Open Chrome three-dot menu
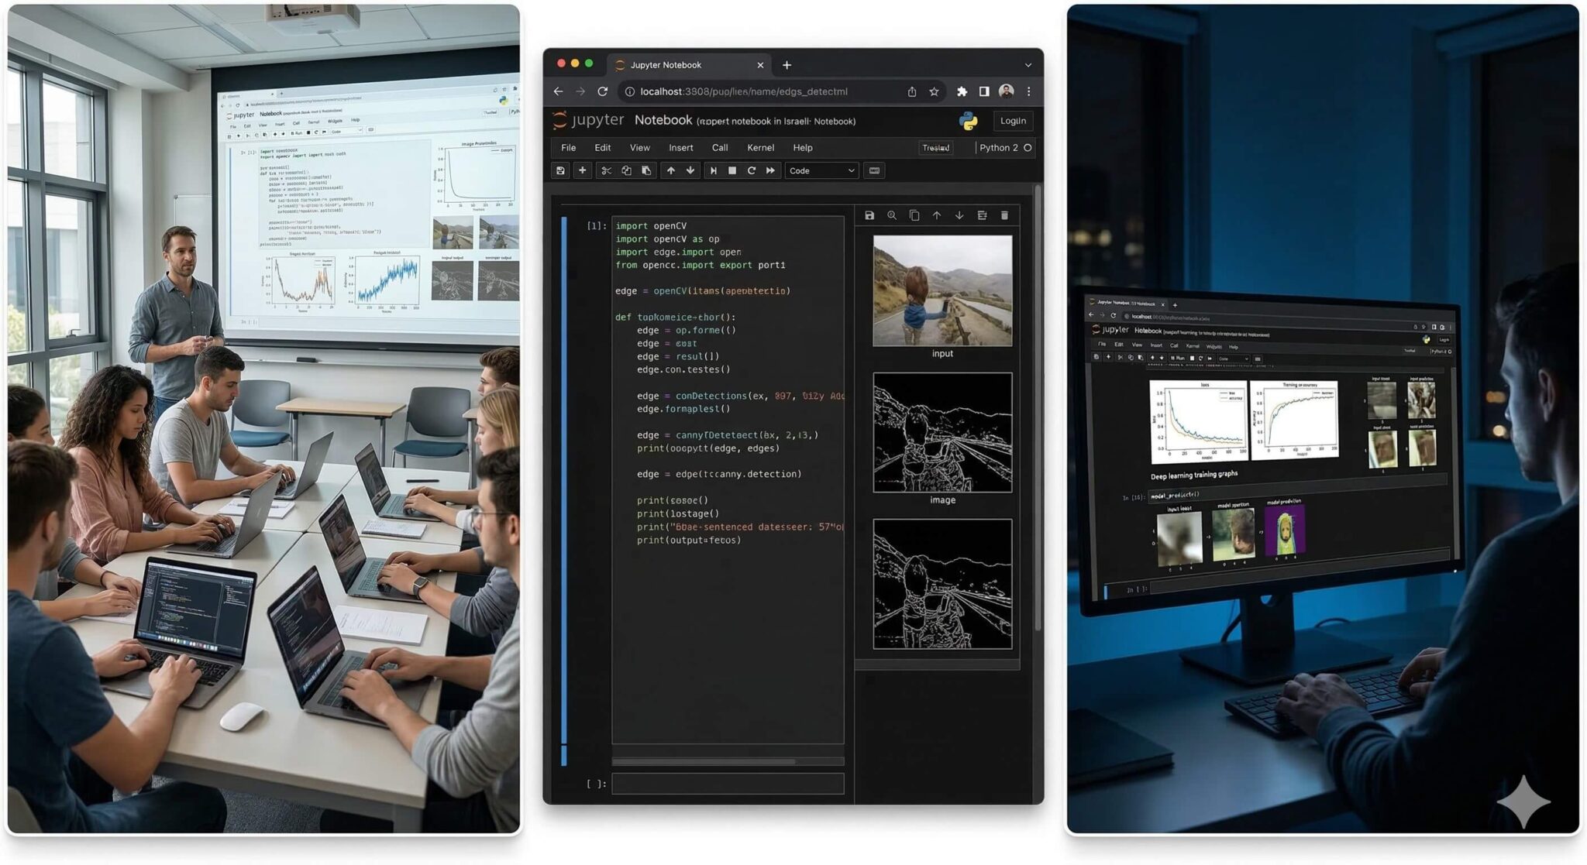 (1028, 91)
